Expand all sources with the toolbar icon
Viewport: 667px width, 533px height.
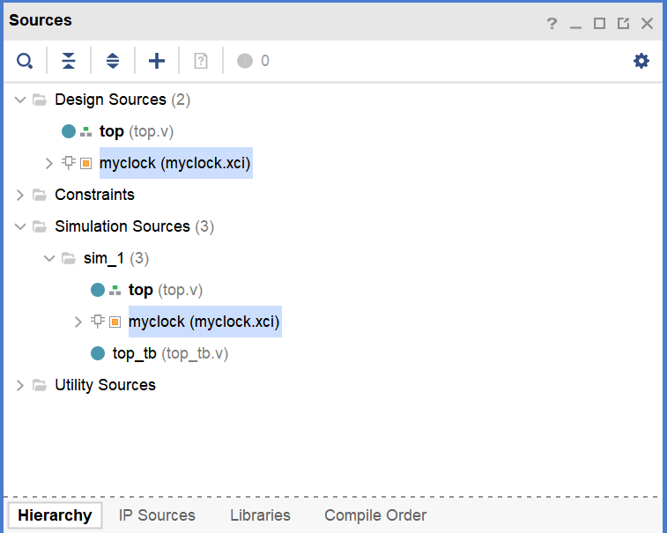pyautogui.click(x=113, y=61)
